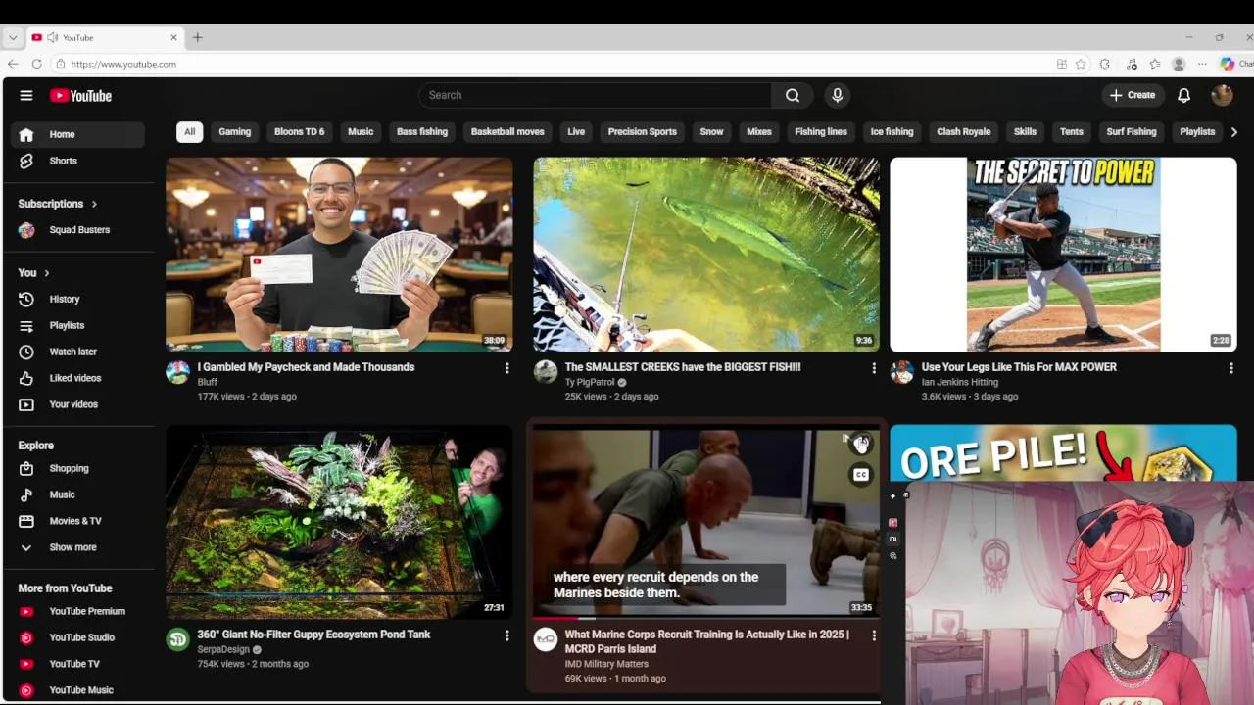Select the Clash Royale chip
Screen dimensions: 1254x705
tap(964, 132)
